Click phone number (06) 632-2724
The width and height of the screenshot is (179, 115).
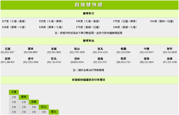tap(123, 62)
